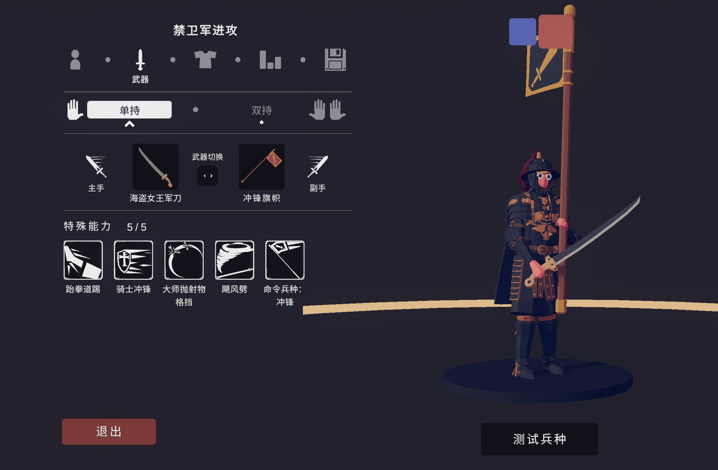Open the stats bar chart icon
Image resolution: width=718 pixels, height=470 pixels.
270,60
